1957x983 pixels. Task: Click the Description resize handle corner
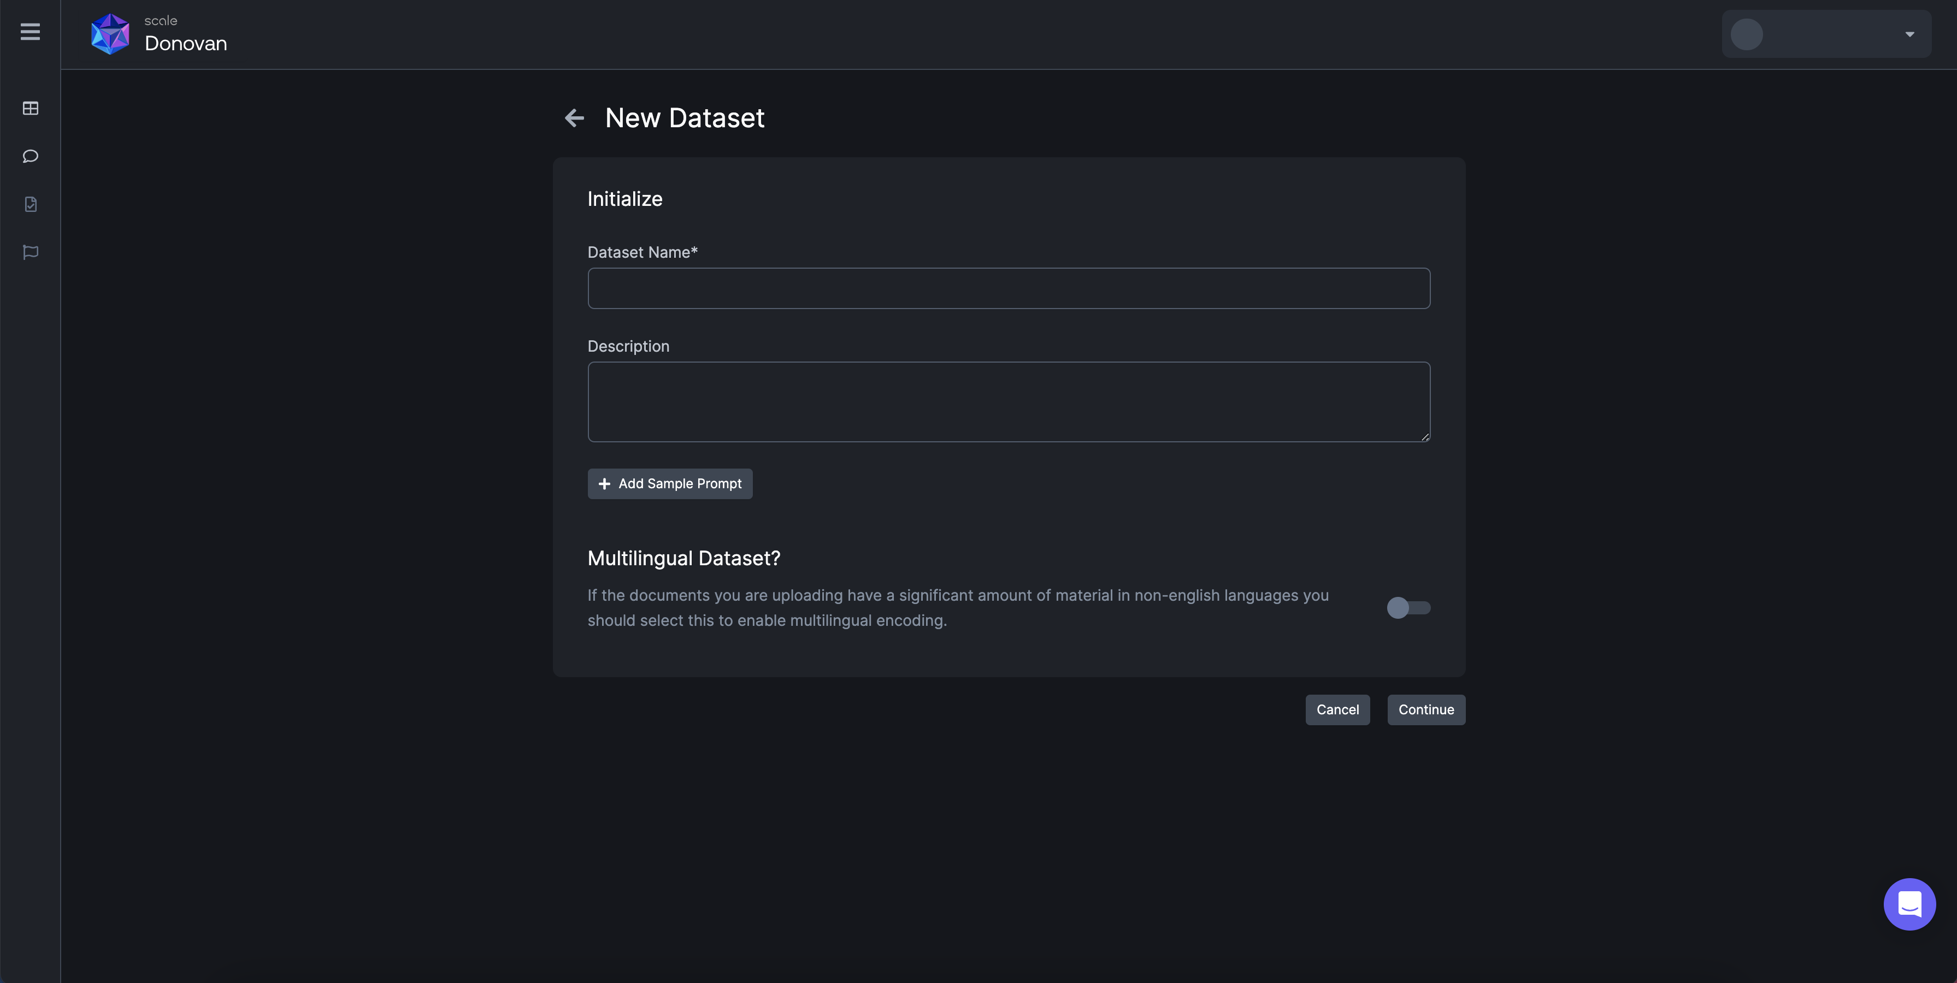point(1425,437)
